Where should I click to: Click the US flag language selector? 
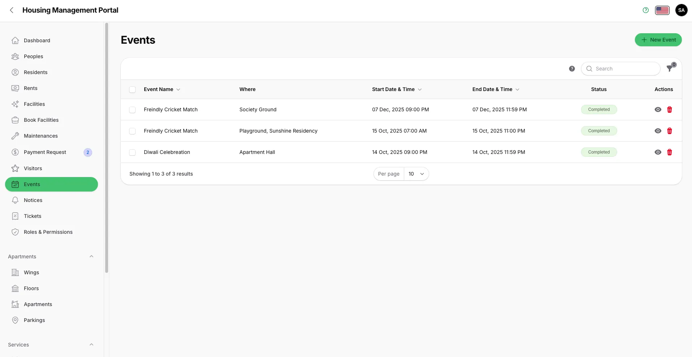[662, 10]
